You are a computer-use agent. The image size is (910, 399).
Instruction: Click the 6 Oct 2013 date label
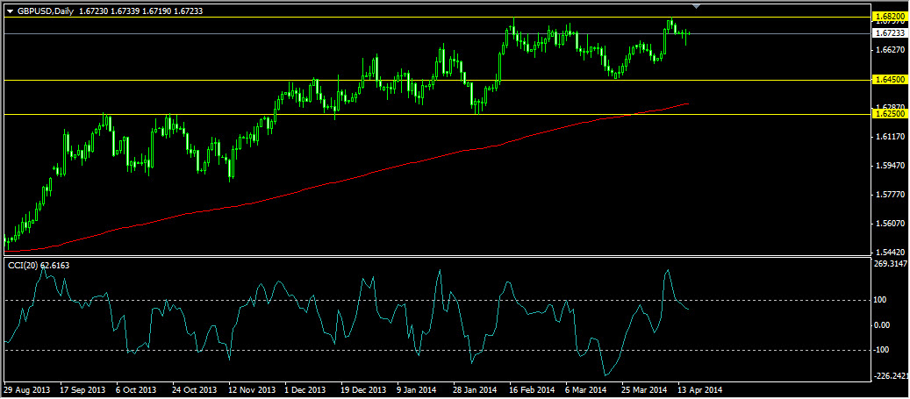(136, 389)
